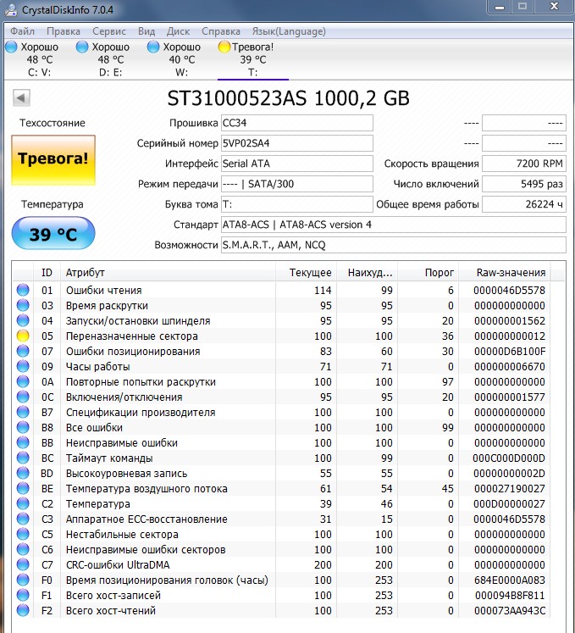Click status icon for Аппаратное ECC-восстановление

point(23,519)
